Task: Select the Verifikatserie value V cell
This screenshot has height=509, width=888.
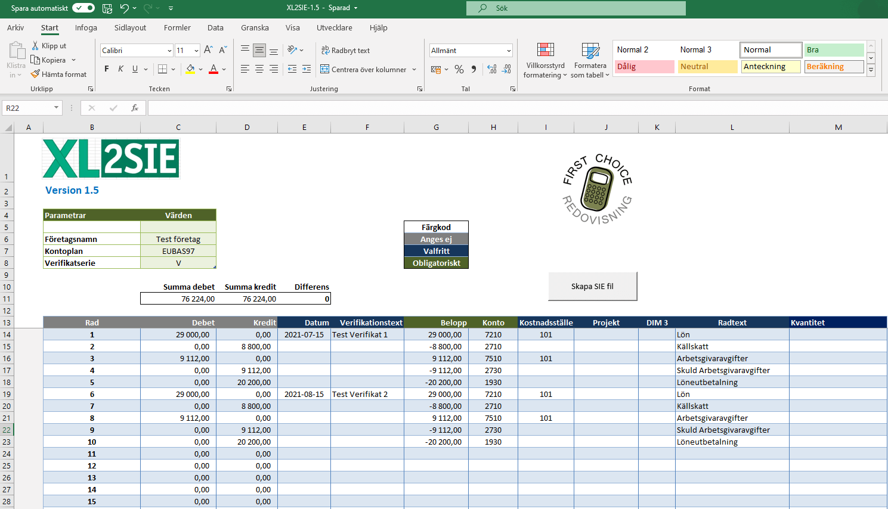Action: pos(178,263)
